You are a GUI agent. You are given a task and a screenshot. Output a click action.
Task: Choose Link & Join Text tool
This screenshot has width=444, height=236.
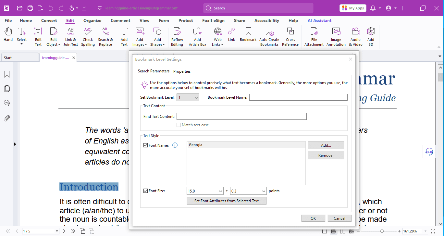[x=71, y=37]
